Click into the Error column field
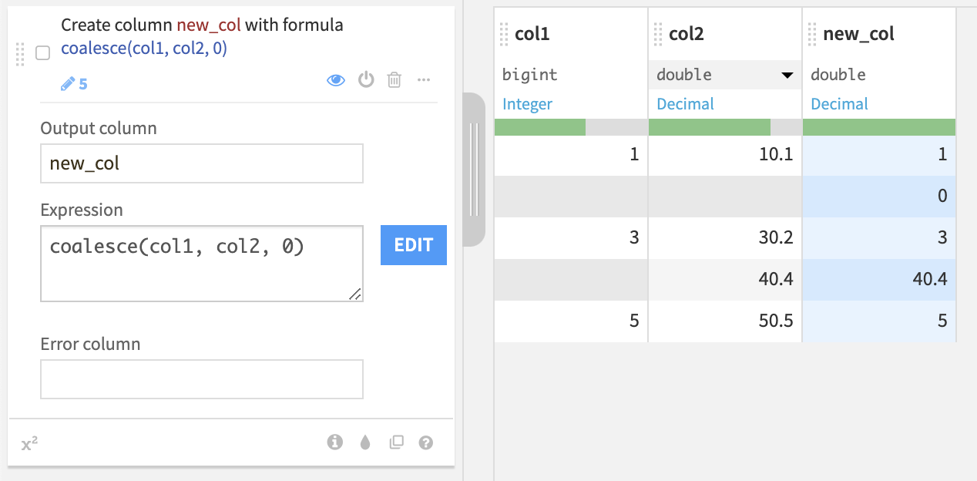The image size is (977, 481). (x=201, y=379)
